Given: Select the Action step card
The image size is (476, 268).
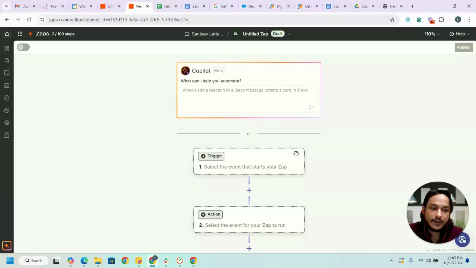Looking at the screenshot, I should 249,220.
